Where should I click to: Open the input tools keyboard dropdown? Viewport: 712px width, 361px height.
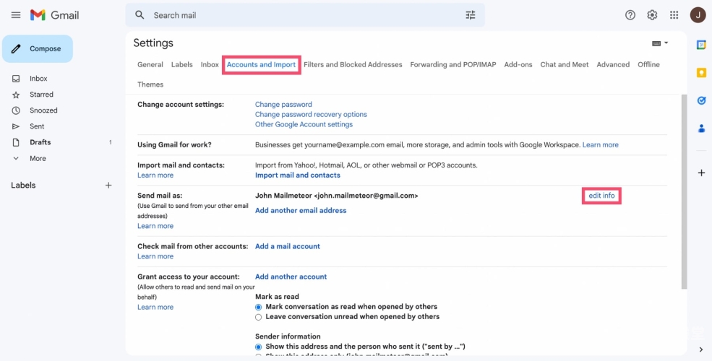(x=660, y=43)
